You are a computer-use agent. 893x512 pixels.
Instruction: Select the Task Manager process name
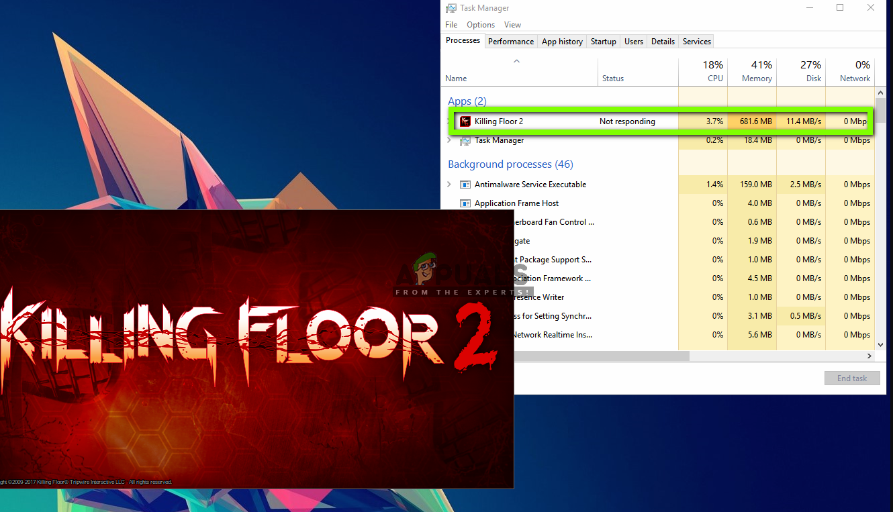500,140
